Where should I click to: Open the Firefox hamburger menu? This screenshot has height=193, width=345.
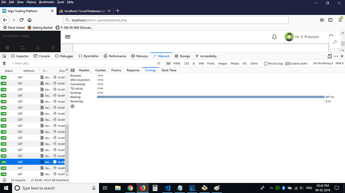click(340, 20)
